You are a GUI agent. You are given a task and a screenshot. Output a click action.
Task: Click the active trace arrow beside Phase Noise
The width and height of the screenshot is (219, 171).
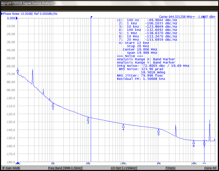point(2,14)
